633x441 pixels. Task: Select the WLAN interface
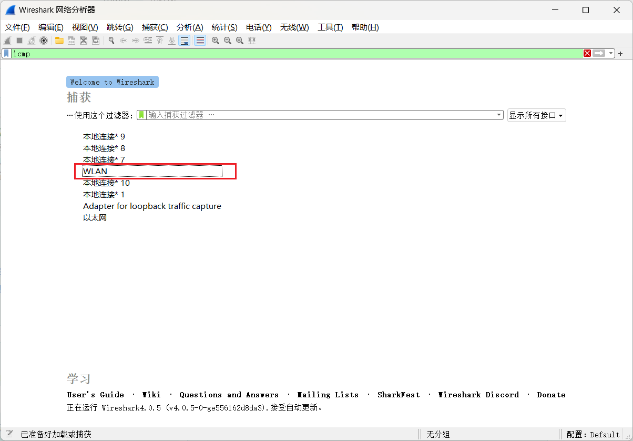152,171
